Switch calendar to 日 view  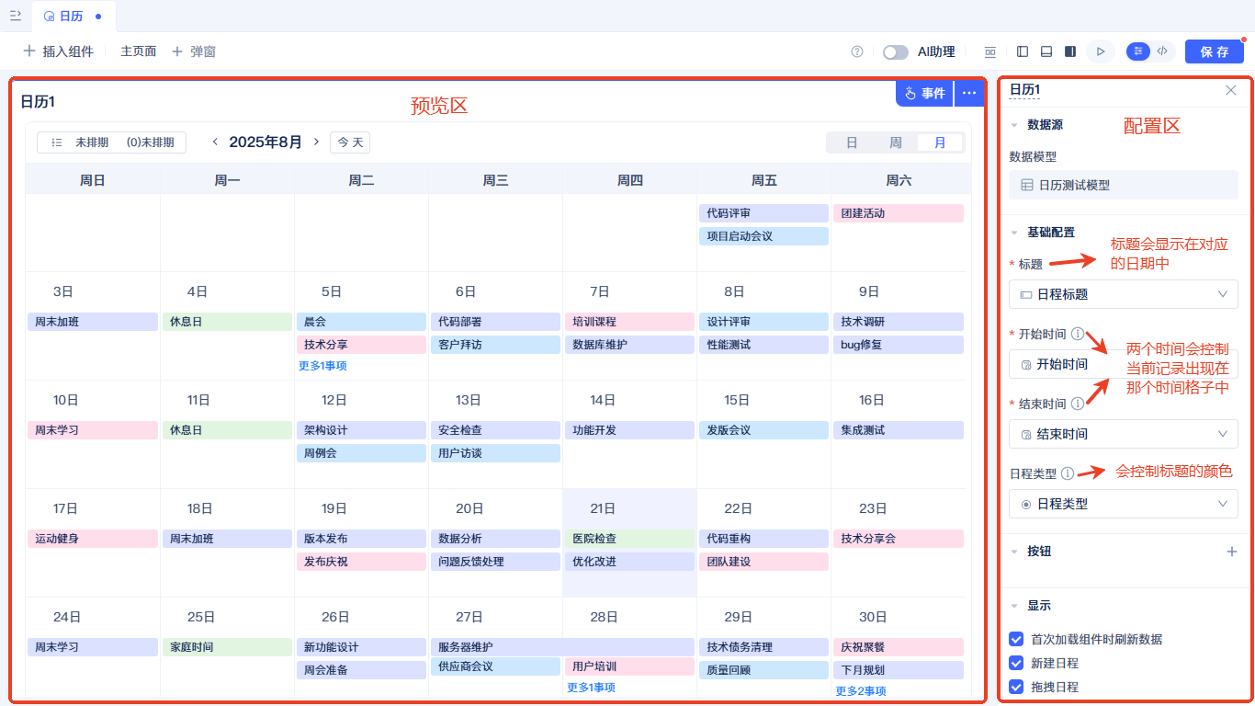click(x=852, y=142)
